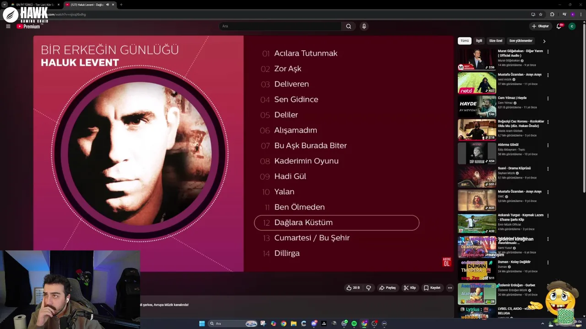Open the green YouTube account avatar
The image size is (586, 329).
tap(572, 27)
